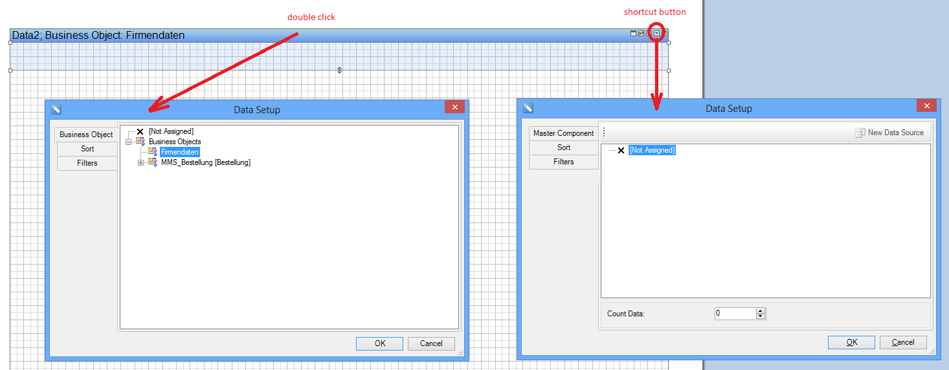The image size is (949, 370).
Task: Confirm left Data Setup dialog with OK
Action: point(380,343)
